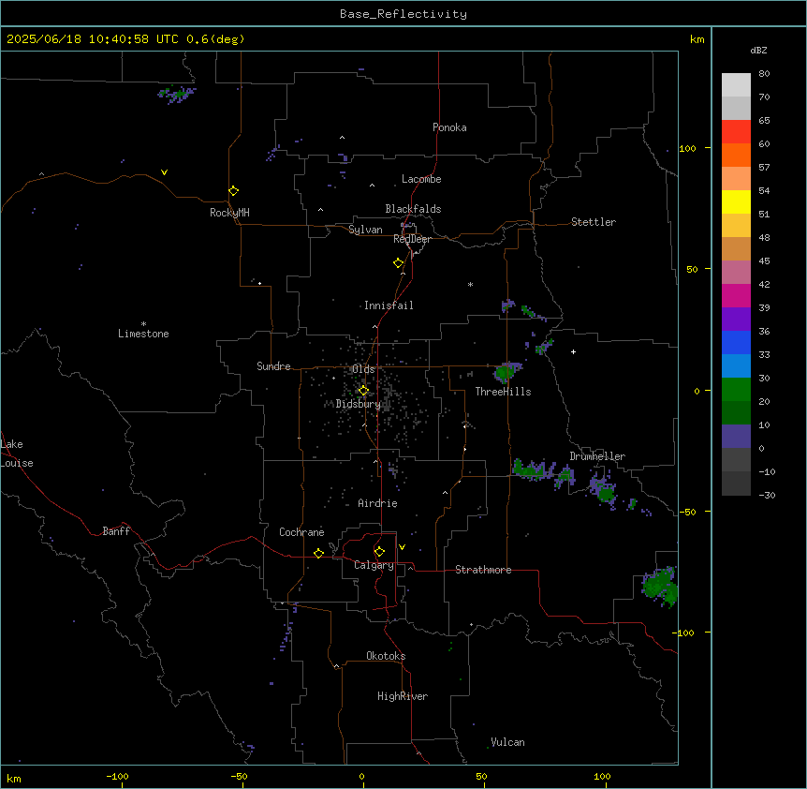Click the yellow diamond marker above Calgary
This screenshot has width=807, height=789.
(379, 552)
